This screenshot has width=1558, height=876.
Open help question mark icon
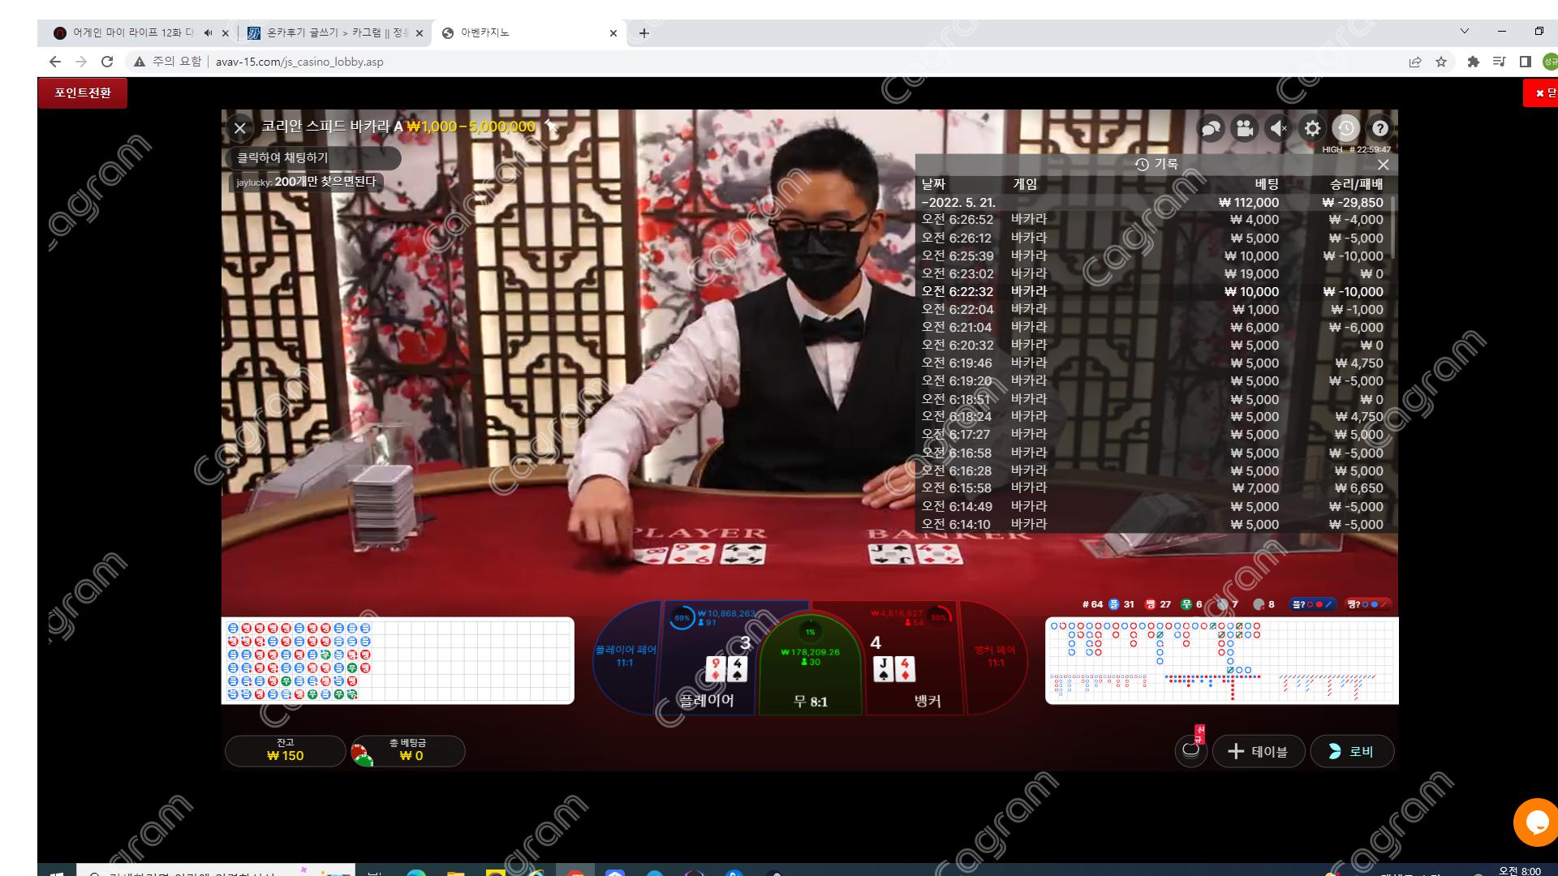coord(1379,129)
